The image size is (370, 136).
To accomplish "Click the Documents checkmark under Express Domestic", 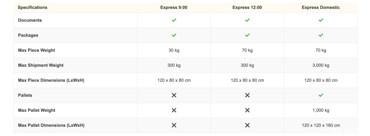I will pos(321,20).
